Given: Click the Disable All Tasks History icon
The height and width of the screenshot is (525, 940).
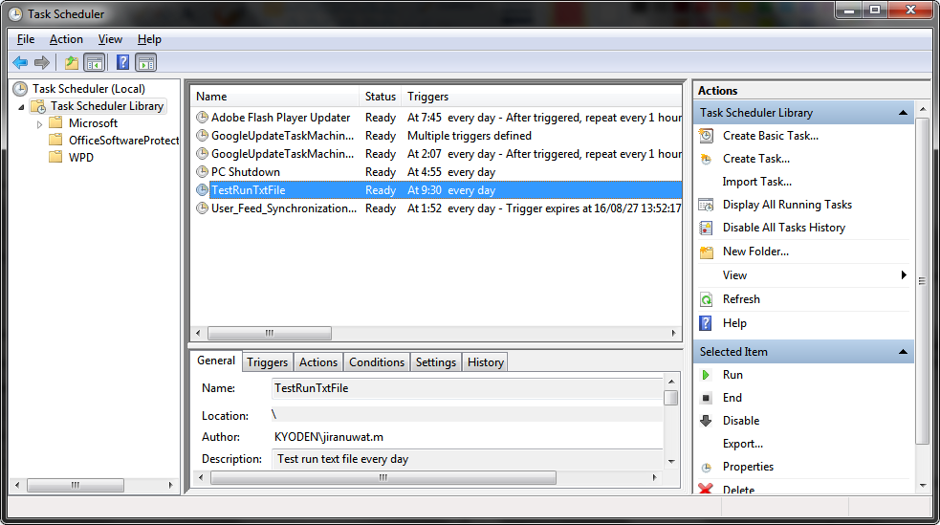Looking at the screenshot, I should point(707,228).
